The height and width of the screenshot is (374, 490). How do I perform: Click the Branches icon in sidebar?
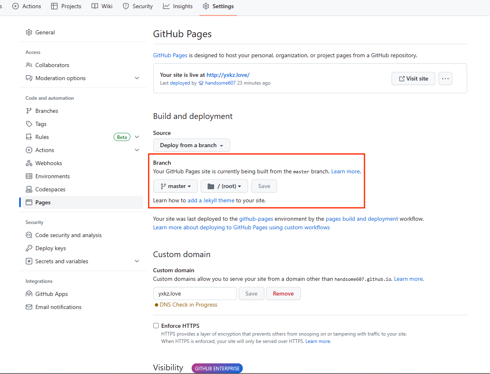29,111
